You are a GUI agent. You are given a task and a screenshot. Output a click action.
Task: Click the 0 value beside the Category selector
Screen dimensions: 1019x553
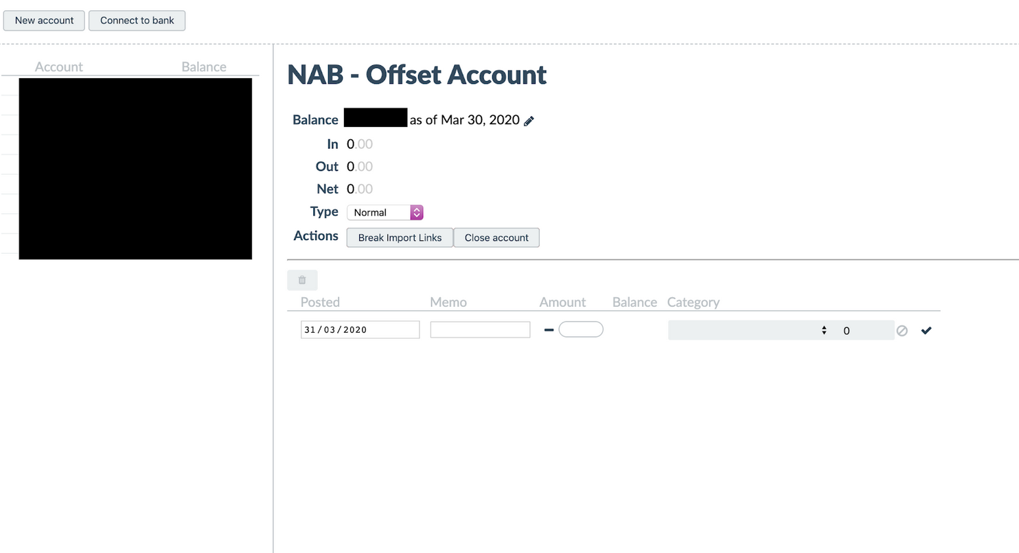pyautogui.click(x=846, y=331)
